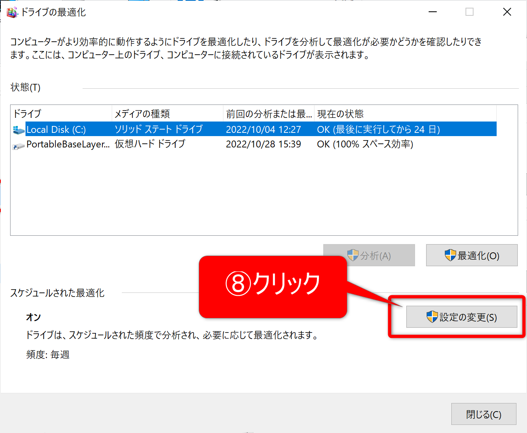Click the 前回の分析または最... column header
This screenshot has height=433, width=527.
click(268, 114)
